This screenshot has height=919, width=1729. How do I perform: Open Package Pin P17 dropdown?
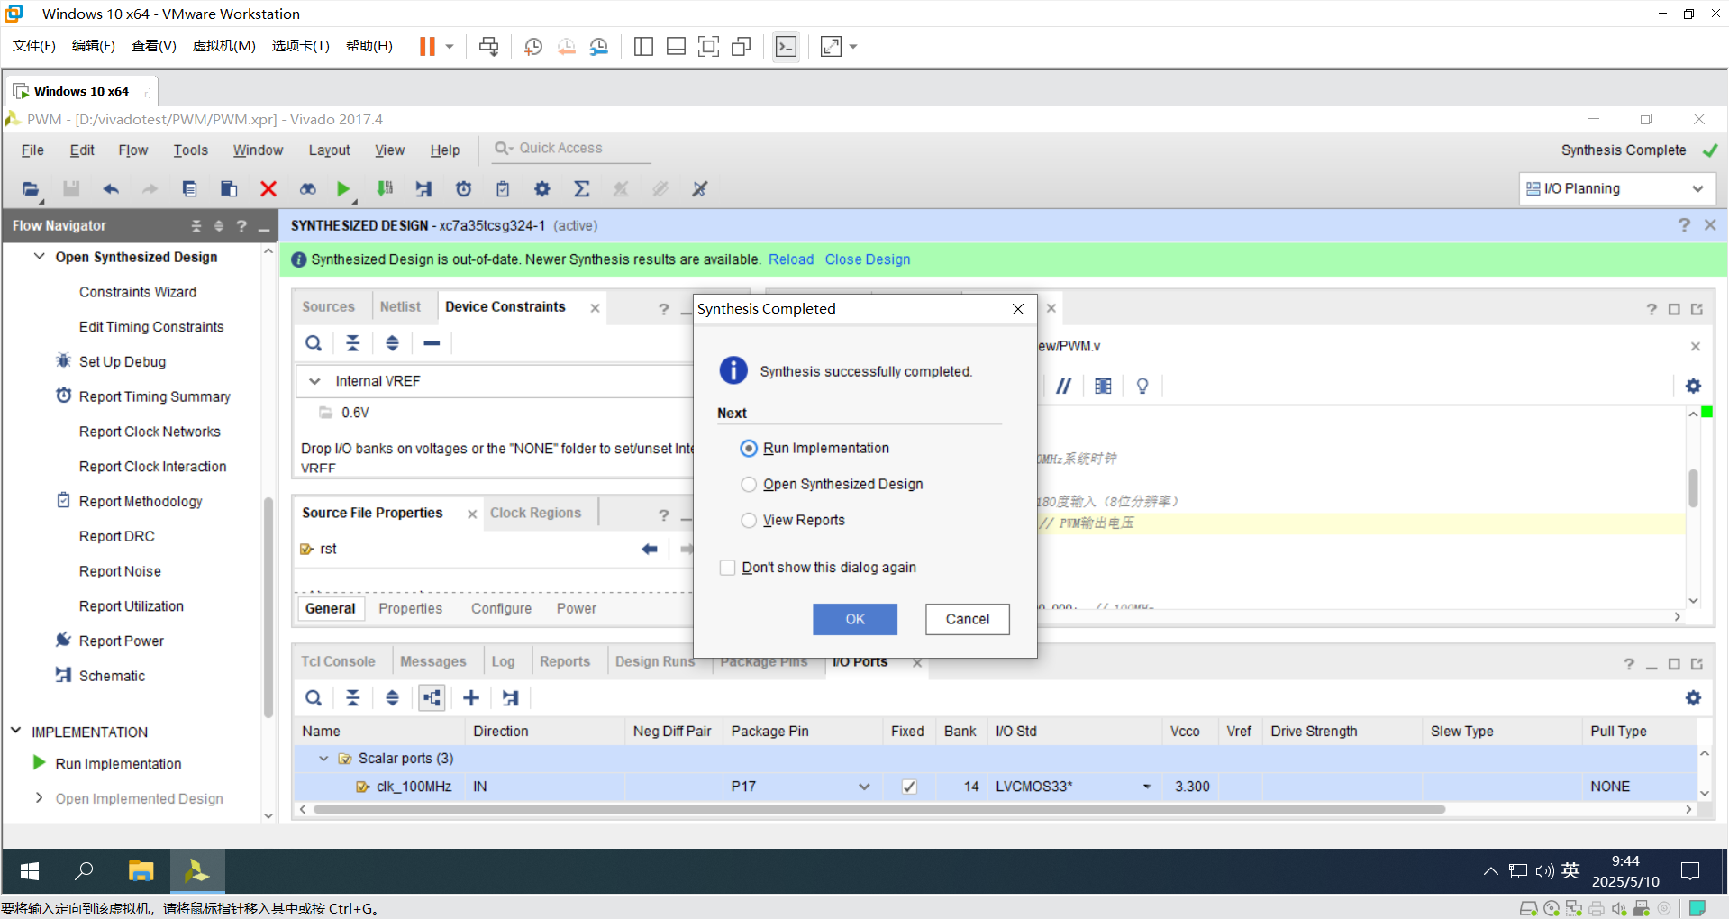tap(864, 787)
